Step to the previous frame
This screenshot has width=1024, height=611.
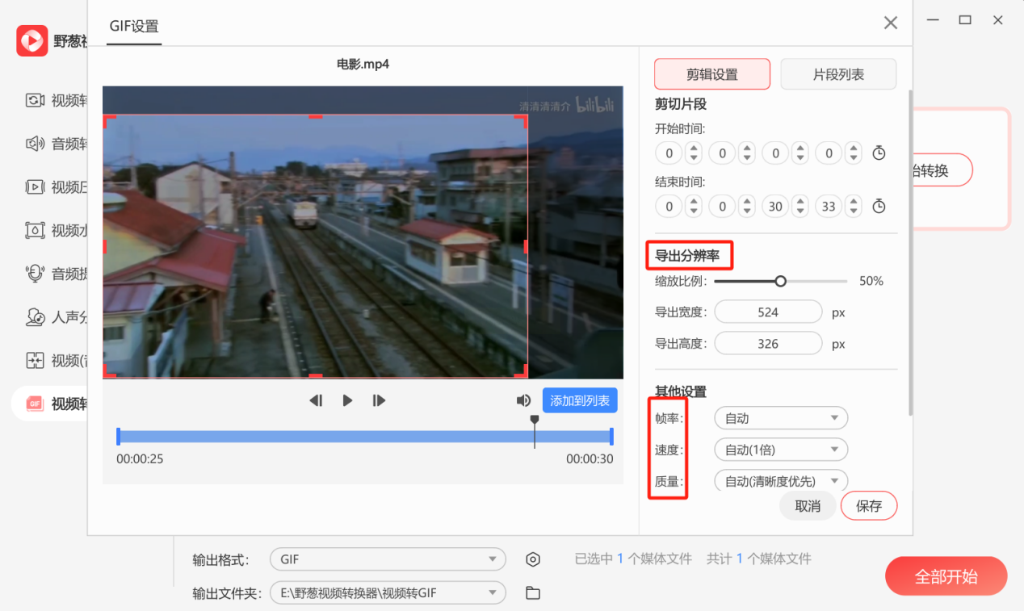click(317, 400)
